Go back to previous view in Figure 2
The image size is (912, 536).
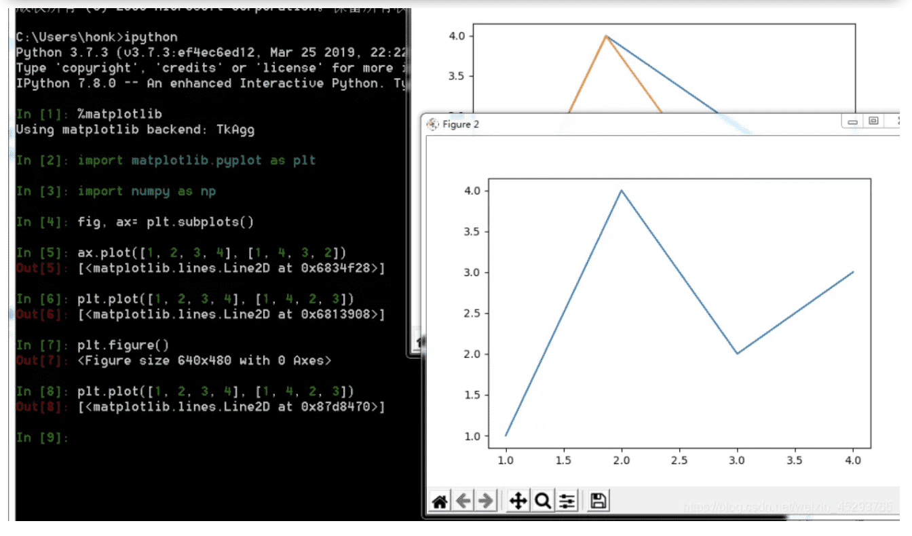click(x=463, y=501)
